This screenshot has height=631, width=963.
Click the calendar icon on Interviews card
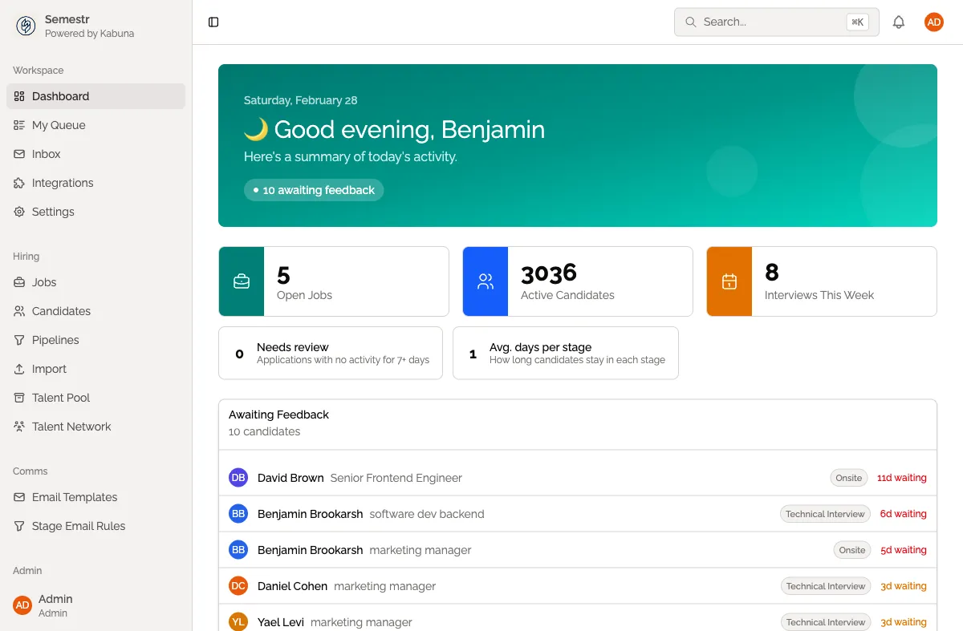point(729,281)
